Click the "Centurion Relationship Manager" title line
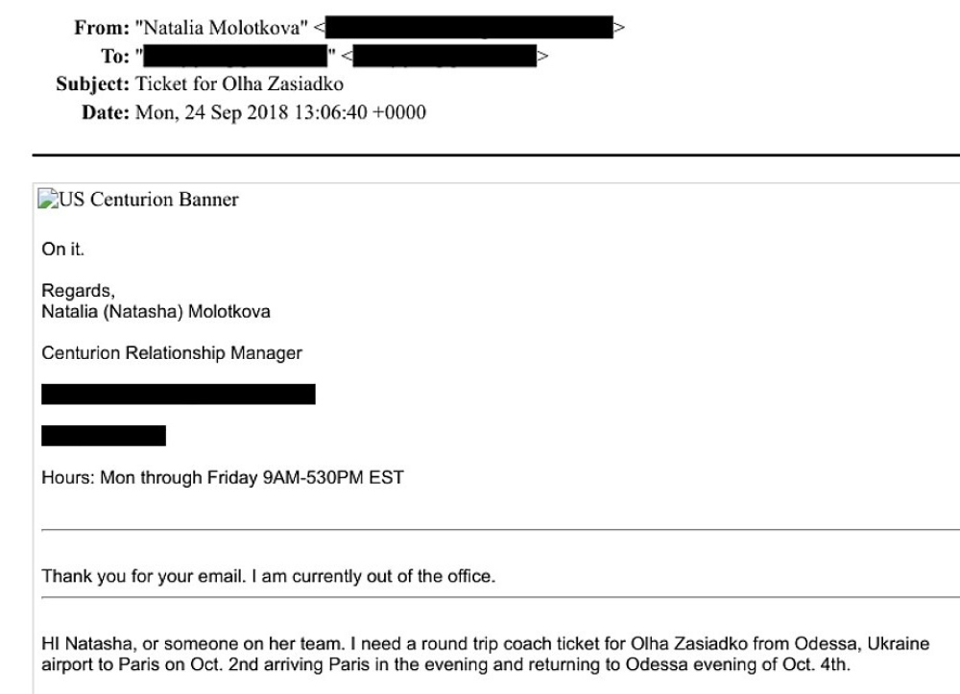960x694 pixels. (172, 352)
